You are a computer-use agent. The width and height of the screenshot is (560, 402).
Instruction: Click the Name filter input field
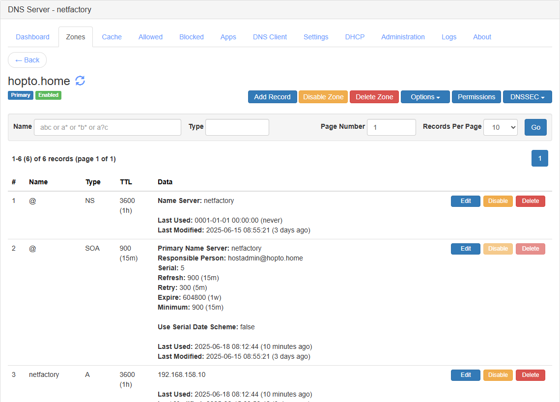point(108,127)
